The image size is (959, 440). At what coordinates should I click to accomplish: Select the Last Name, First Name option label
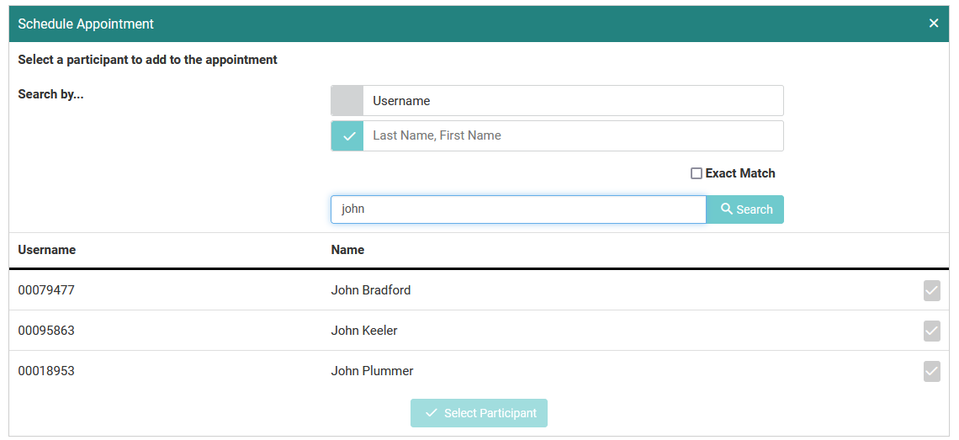tap(437, 135)
